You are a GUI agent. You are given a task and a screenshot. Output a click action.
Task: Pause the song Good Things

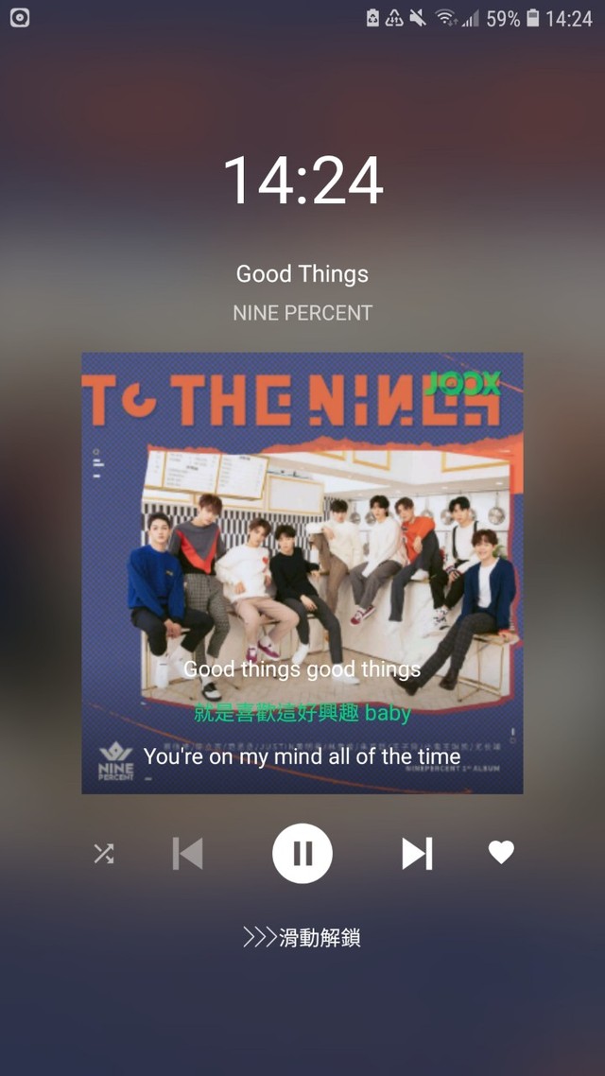302,854
